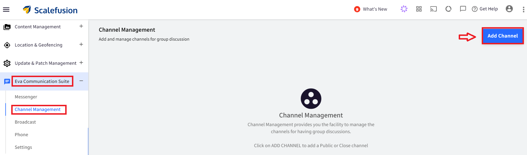Click the Add Channel button
This screenshot has width=527, height=155.
click(503, 36)
